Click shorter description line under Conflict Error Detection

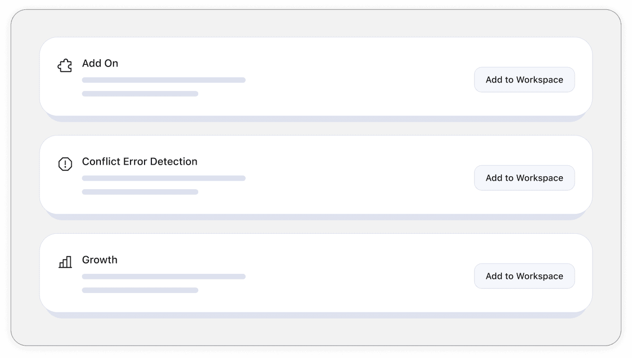[140, 192]
